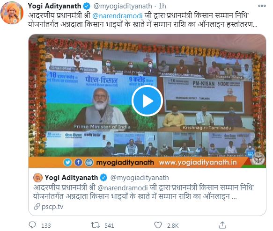Click the reply comment bubble icon
The width and height of the screenshot is (273, 231).
[32, 225]
